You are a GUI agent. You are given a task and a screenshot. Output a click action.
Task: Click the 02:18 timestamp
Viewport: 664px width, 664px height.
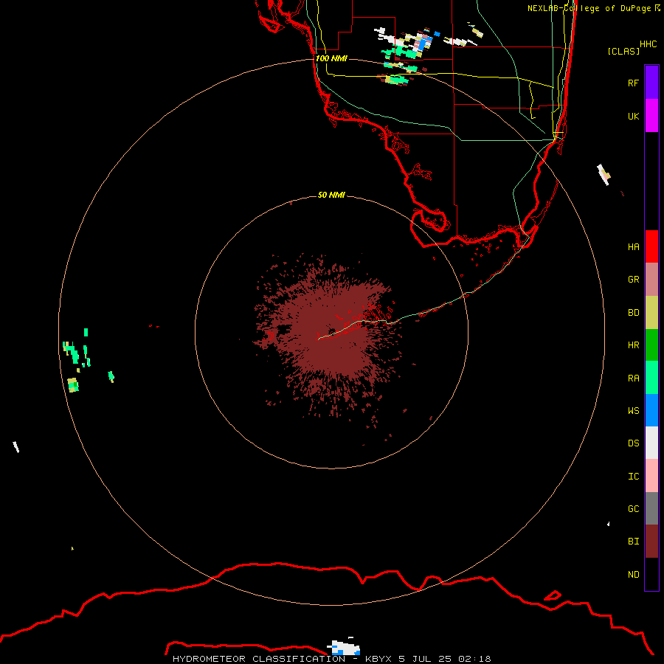click(x=475, y=659)
